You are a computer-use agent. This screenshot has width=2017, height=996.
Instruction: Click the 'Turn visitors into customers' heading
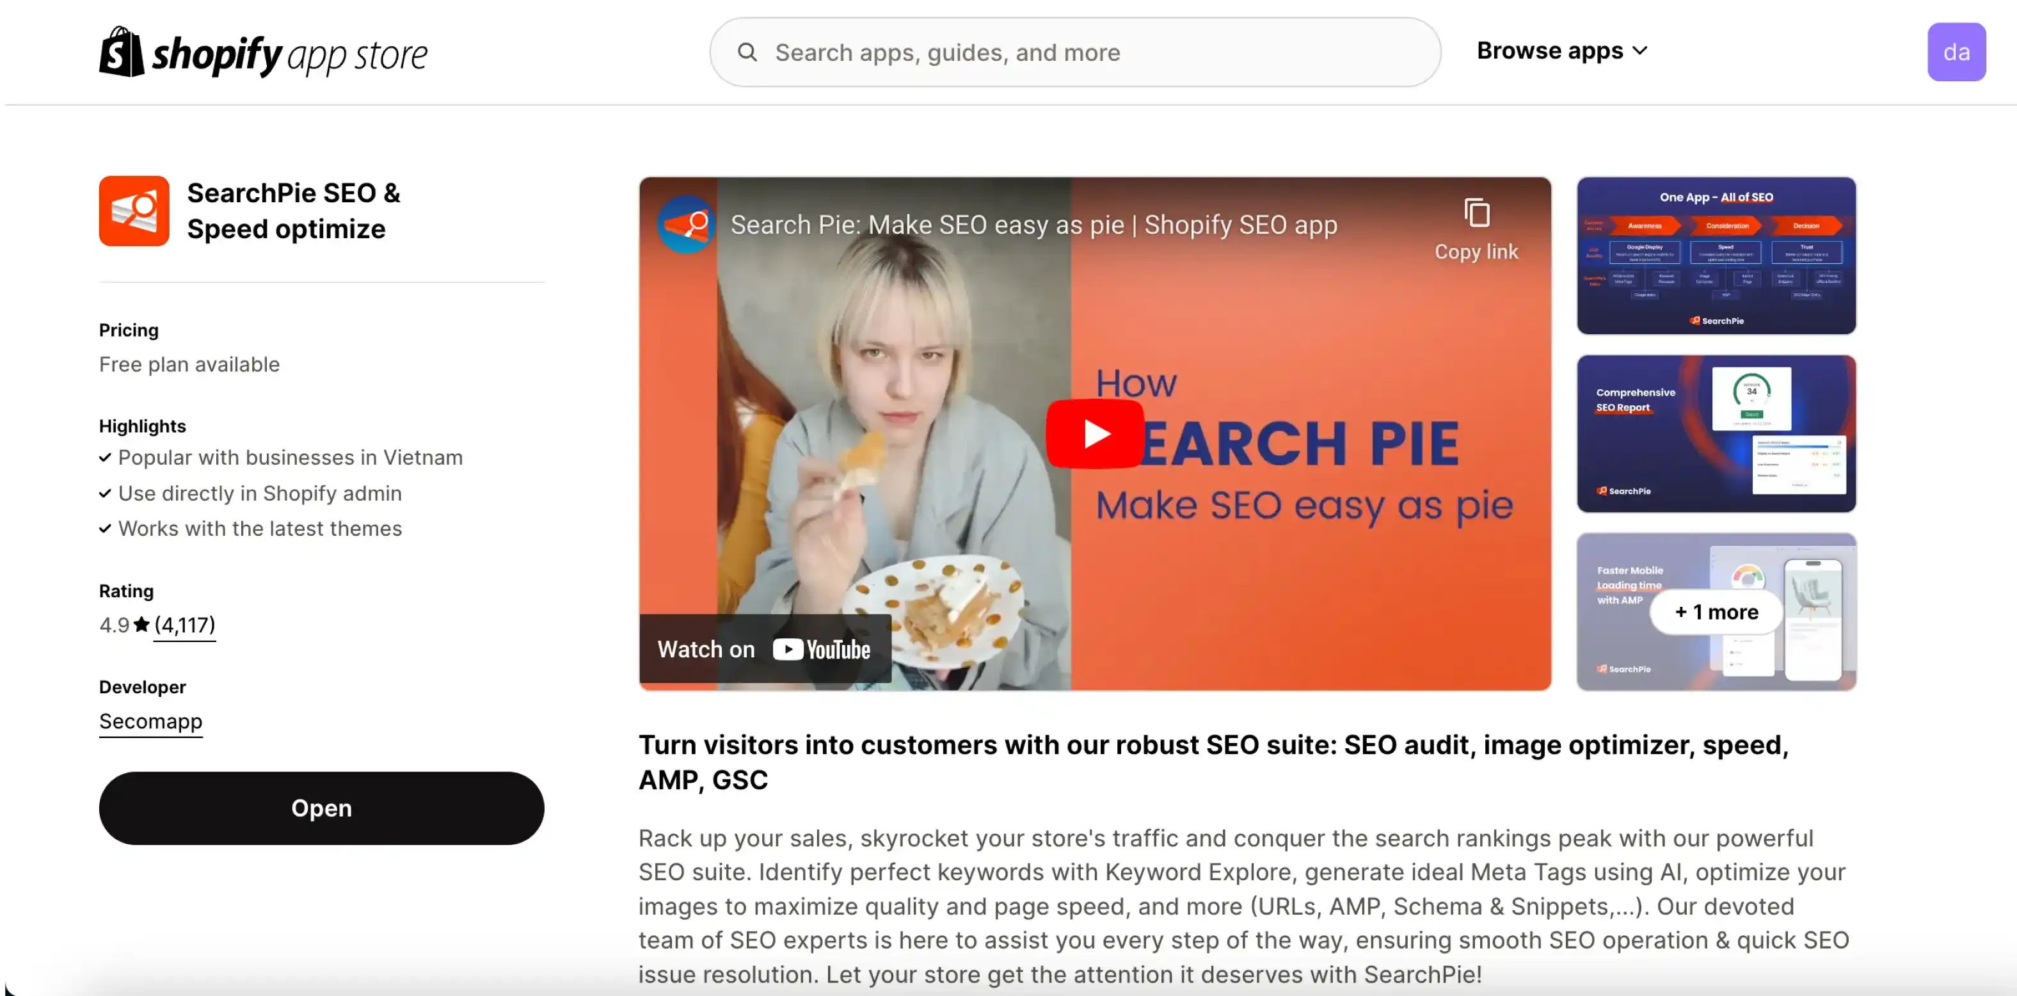[x=1214, y=762]
